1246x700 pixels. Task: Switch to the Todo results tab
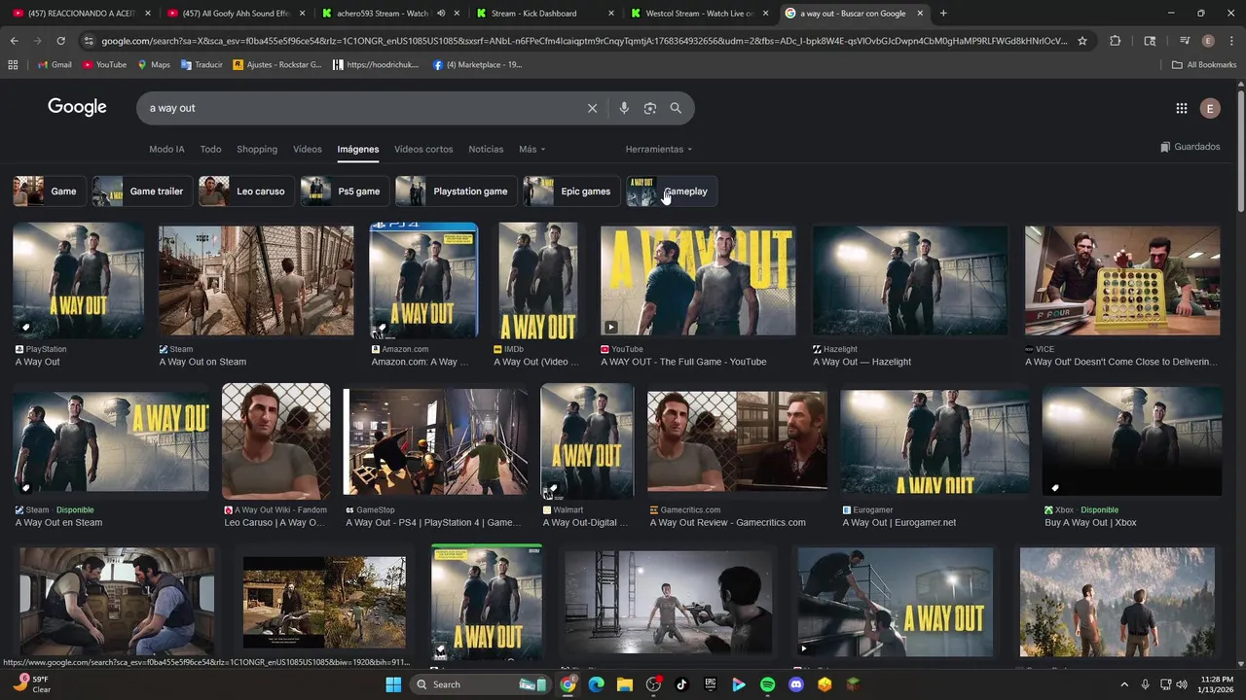pyautogui.click(x=210, y=149)
